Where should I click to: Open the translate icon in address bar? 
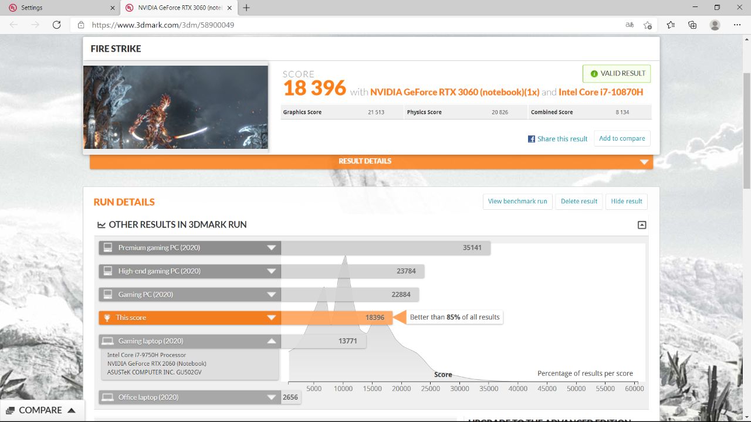[x=630, y=25]
